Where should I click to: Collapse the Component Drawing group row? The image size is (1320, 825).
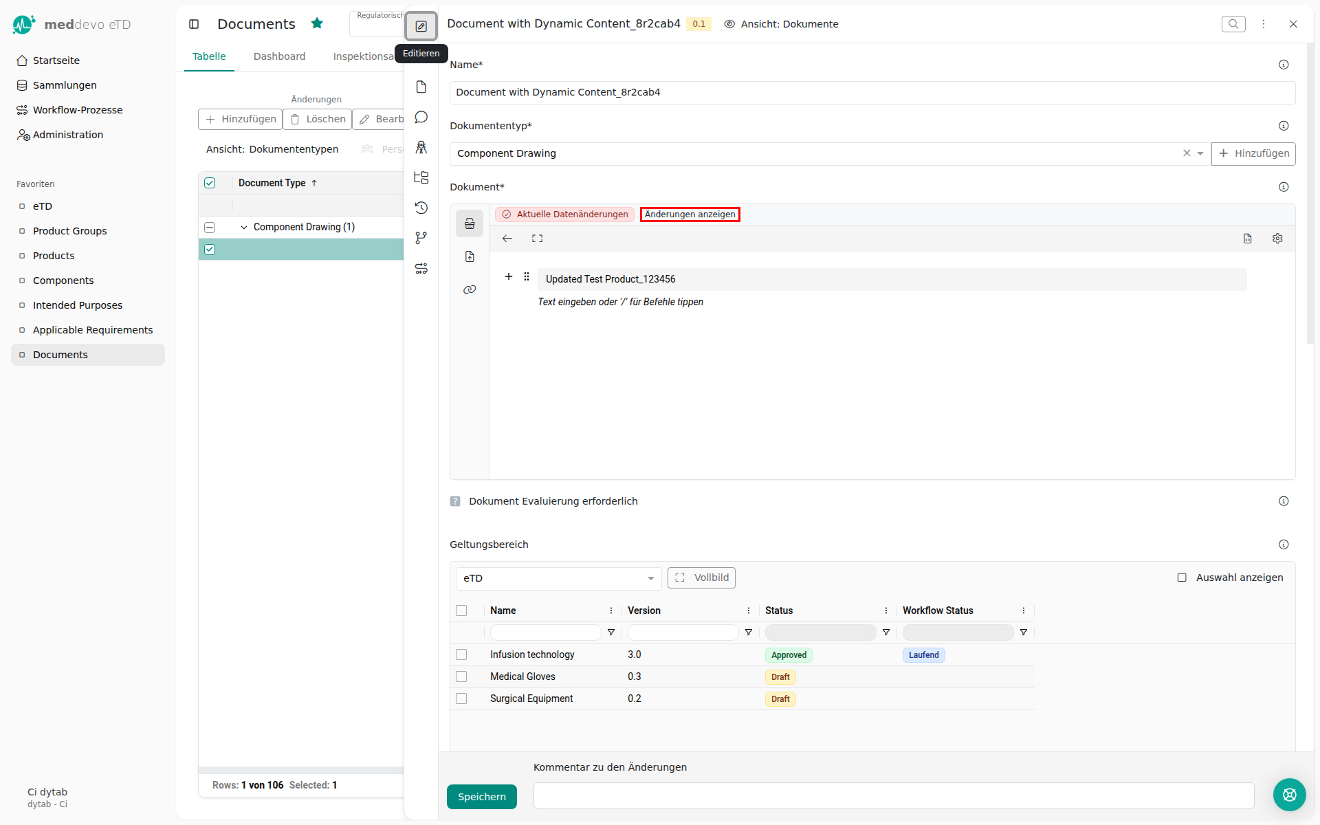tap(244, 227)
